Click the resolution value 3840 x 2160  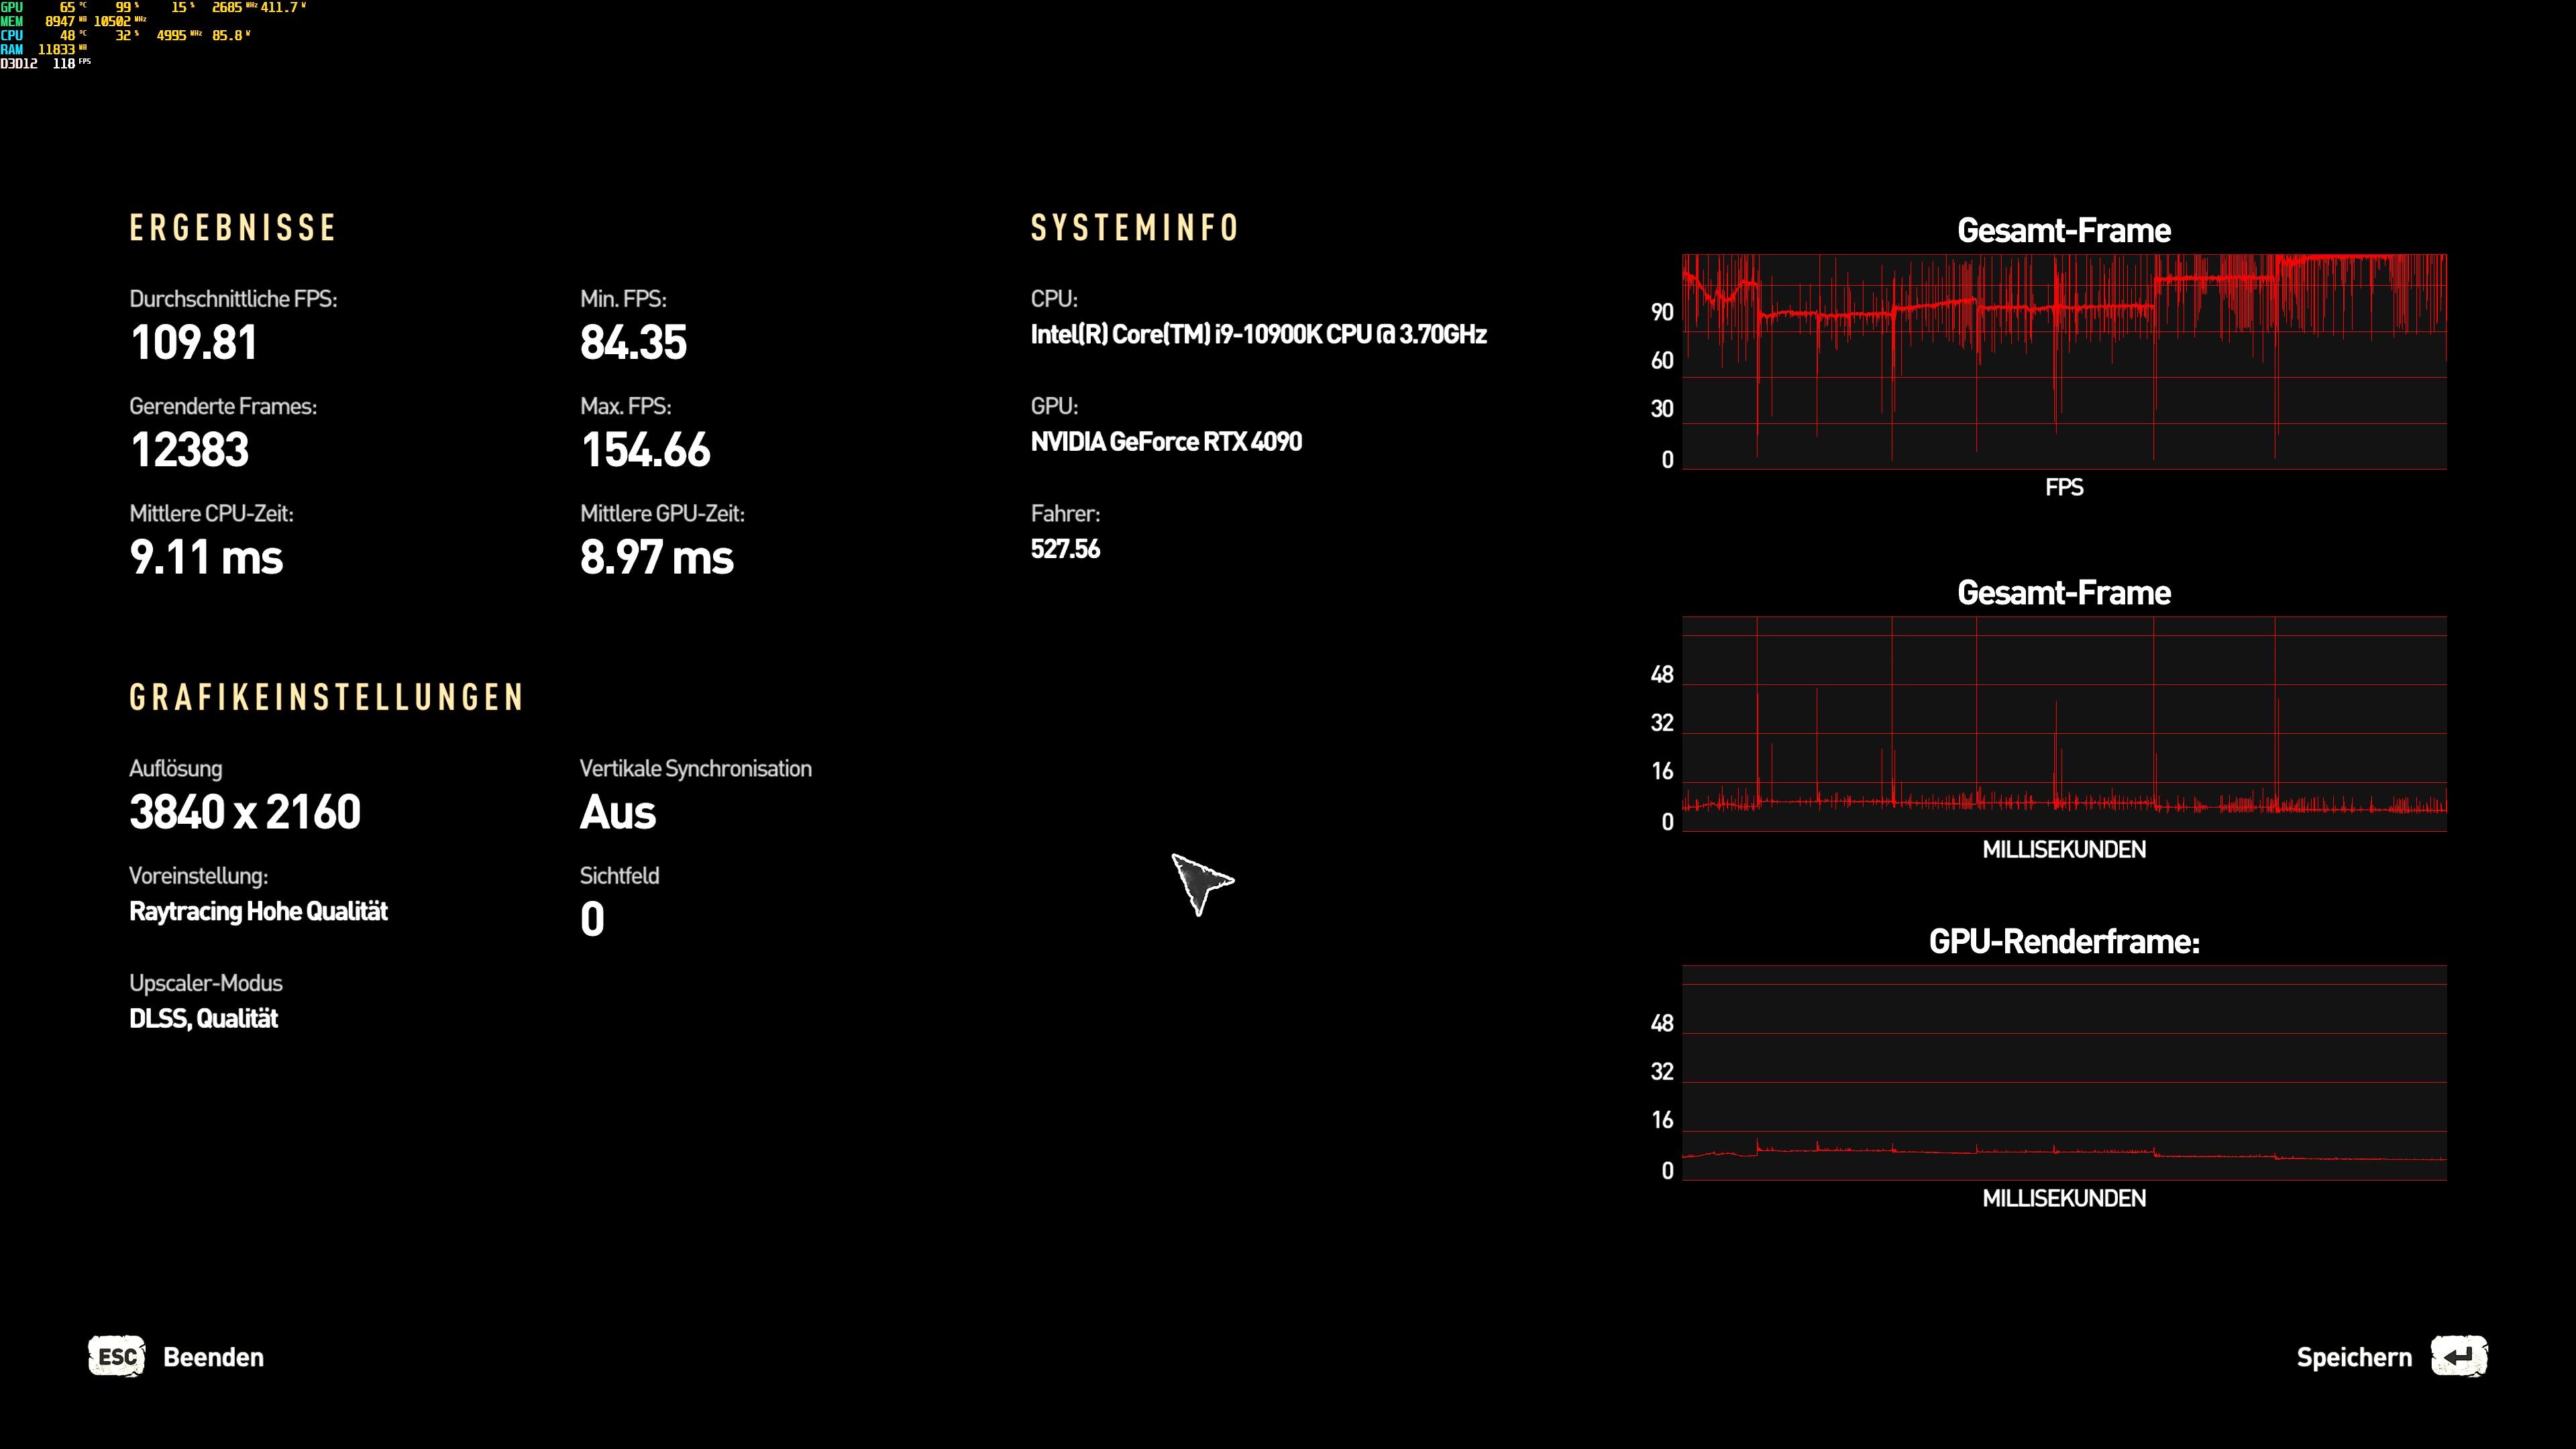(x=245, y=812)
